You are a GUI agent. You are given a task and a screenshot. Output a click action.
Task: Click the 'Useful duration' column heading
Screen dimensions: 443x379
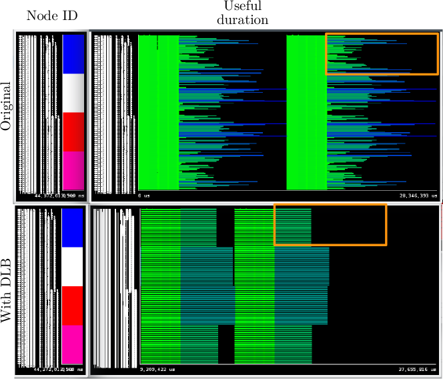pyautogui.click(x=243, y=13)
